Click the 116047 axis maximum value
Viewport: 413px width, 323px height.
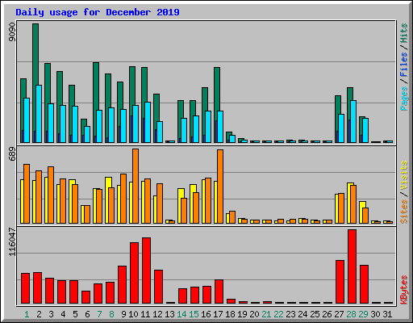(12, 242)
